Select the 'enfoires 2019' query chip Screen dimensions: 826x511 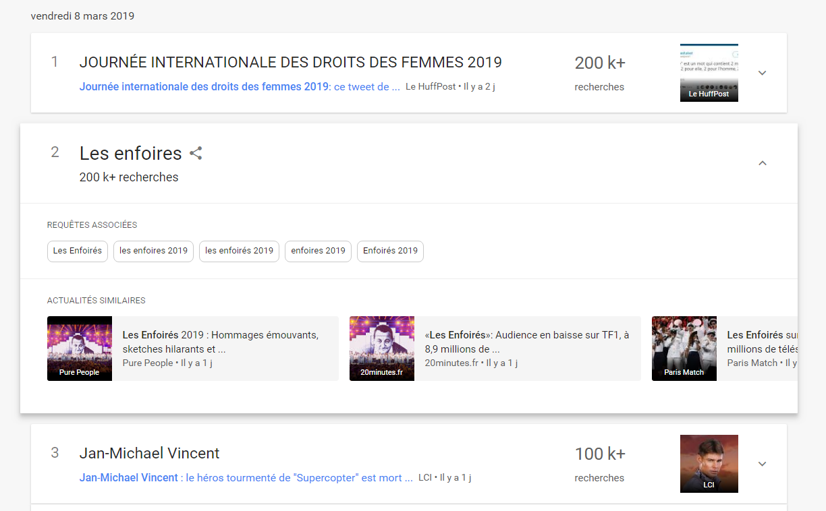(x=318, y=251)
